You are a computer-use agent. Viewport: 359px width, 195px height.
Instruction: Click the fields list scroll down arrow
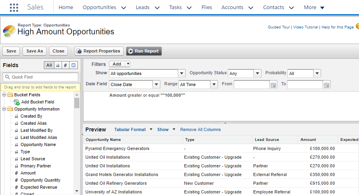[77, 191]
